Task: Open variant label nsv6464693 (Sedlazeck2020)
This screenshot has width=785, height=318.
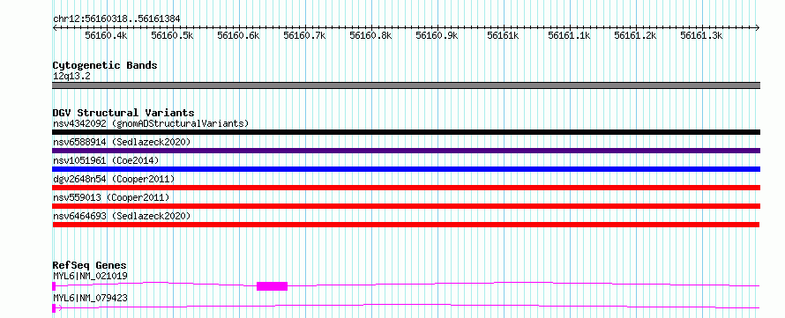Action: [122, 216]
